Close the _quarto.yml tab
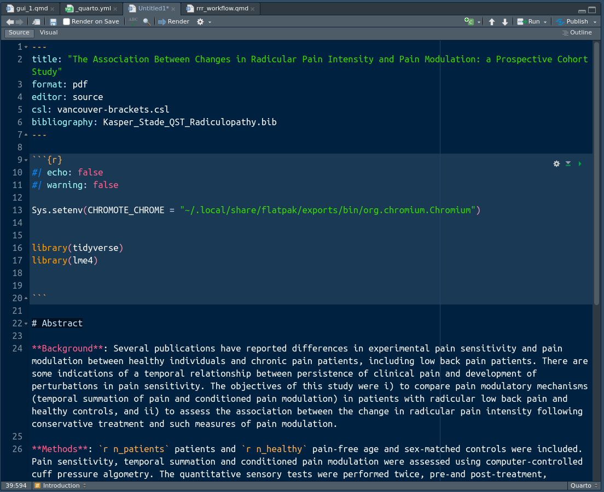604x492 pixels. pos(115,9)
